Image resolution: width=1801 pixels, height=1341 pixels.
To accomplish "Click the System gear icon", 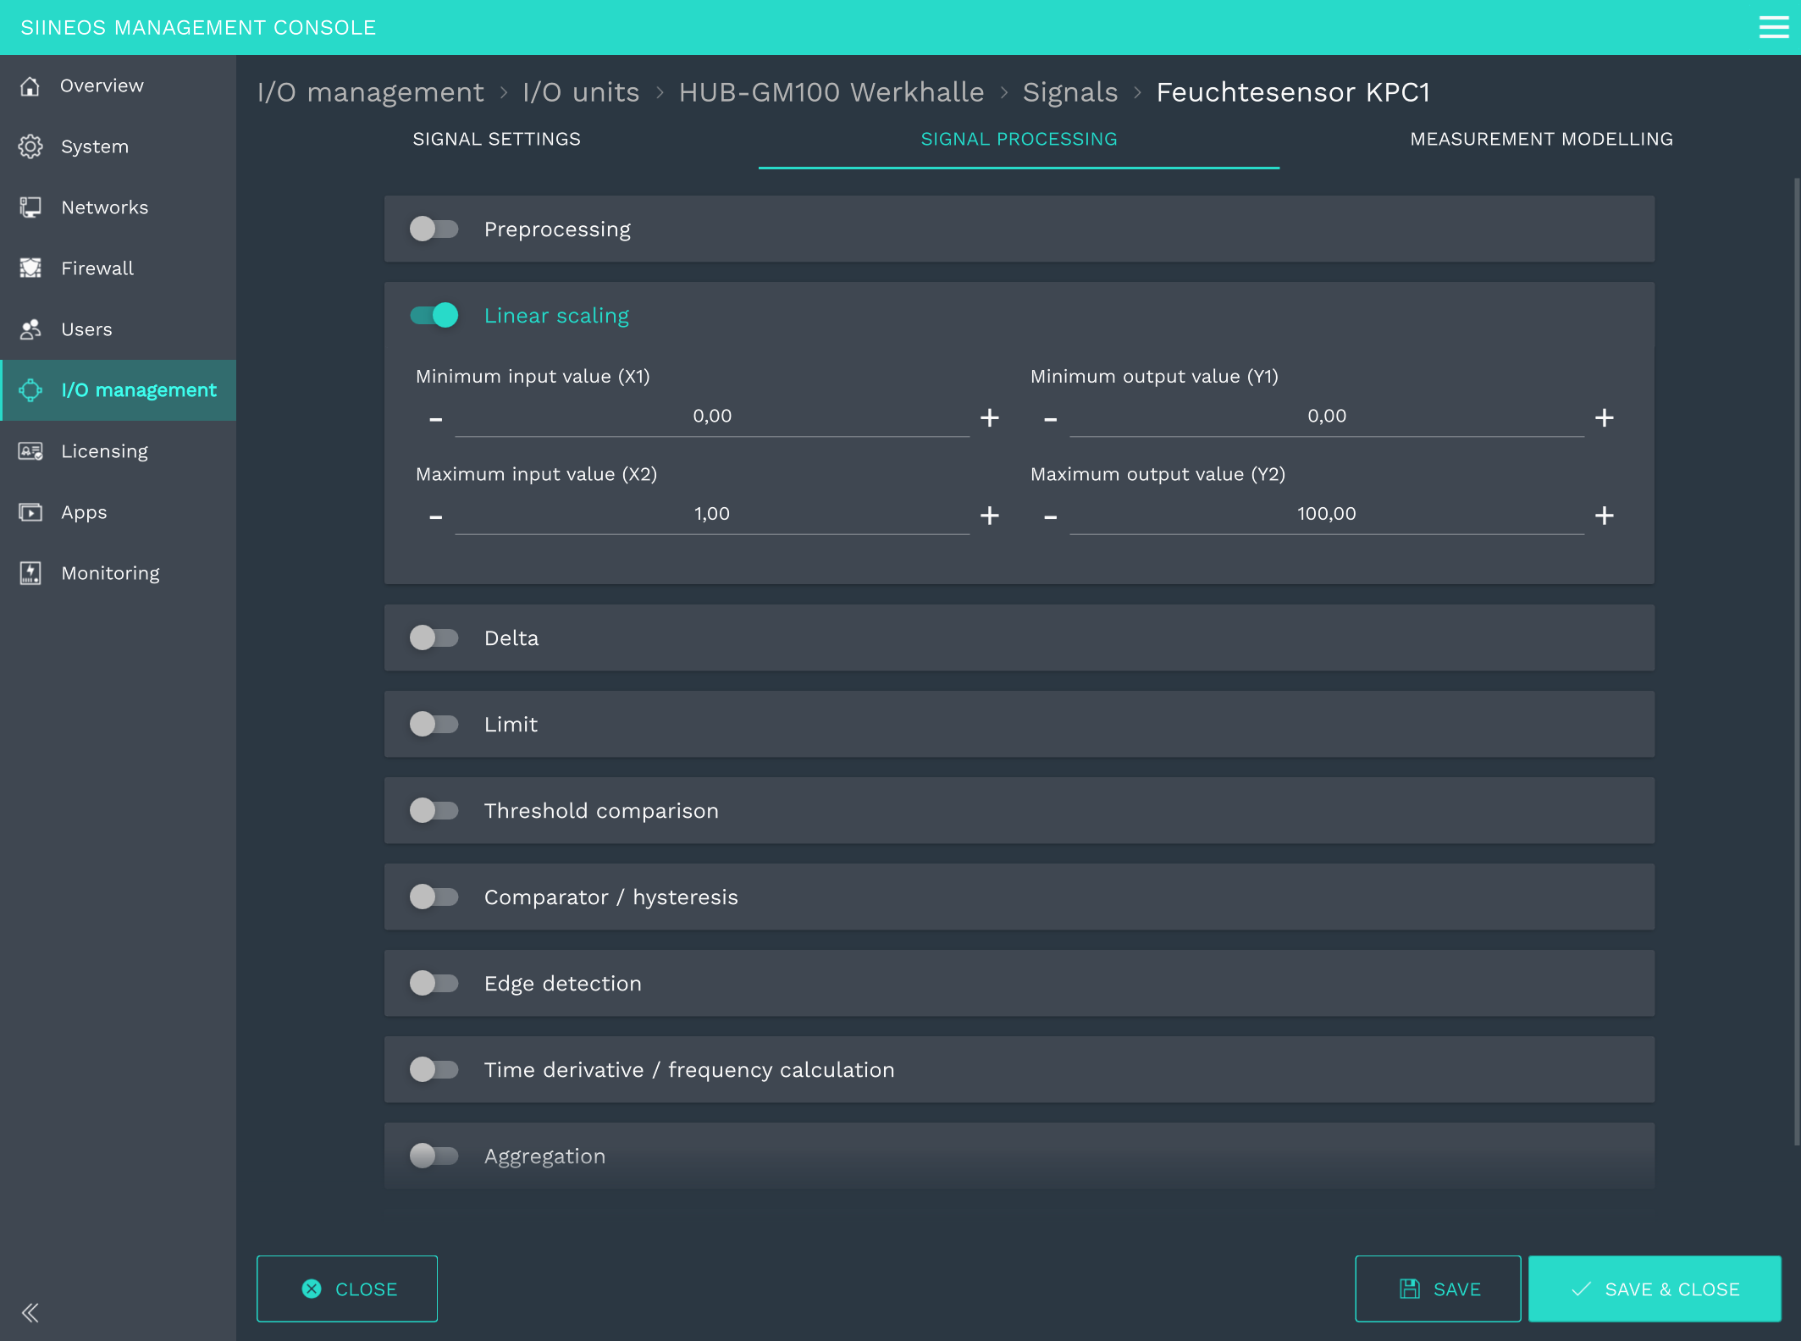I will 30,146.
